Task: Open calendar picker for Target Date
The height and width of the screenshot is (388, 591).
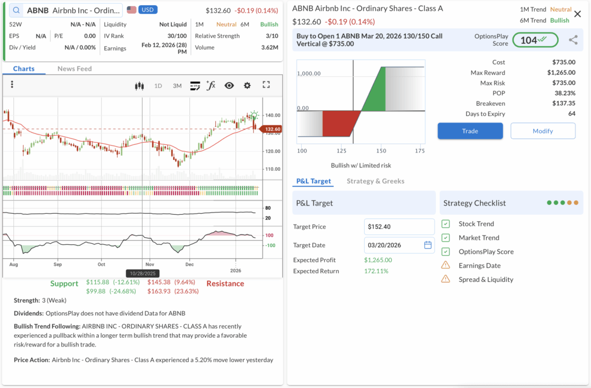Action: click(x=428, y=245)
